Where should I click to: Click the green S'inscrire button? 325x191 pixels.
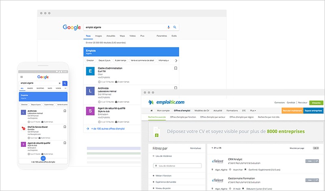click(x=316, y=103)
